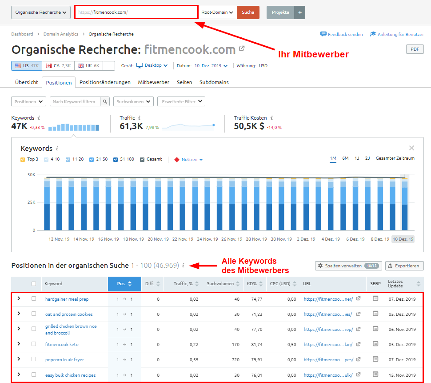
Task: Click Nach Keyword filtern input
Action: point(75,101)
